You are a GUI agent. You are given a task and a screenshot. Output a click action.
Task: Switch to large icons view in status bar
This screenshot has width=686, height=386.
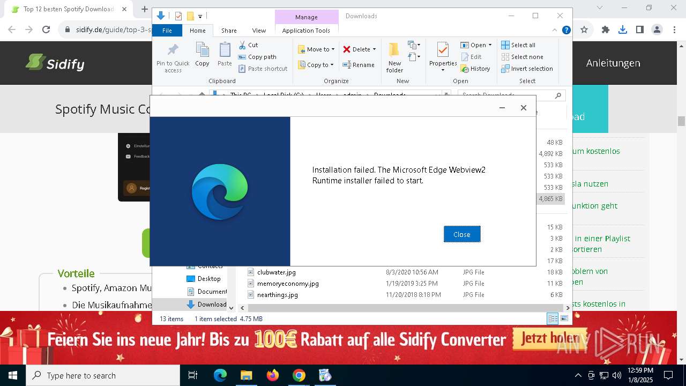[x=564, y=318]
